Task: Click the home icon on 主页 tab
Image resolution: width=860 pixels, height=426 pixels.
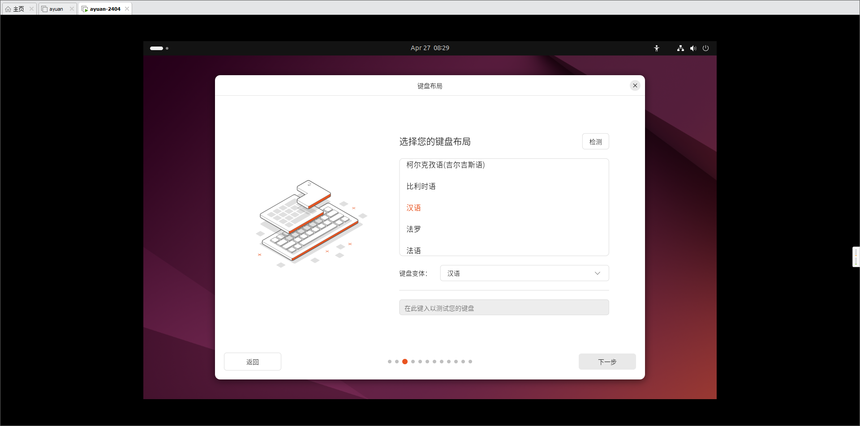Action: 8,9
